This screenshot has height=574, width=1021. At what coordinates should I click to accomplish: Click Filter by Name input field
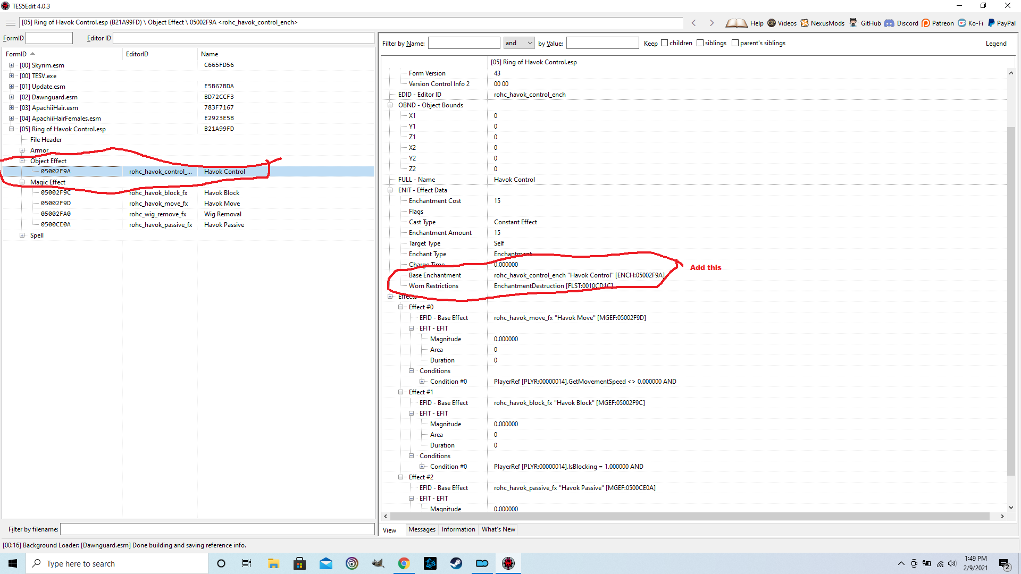[x=463, y=43]
